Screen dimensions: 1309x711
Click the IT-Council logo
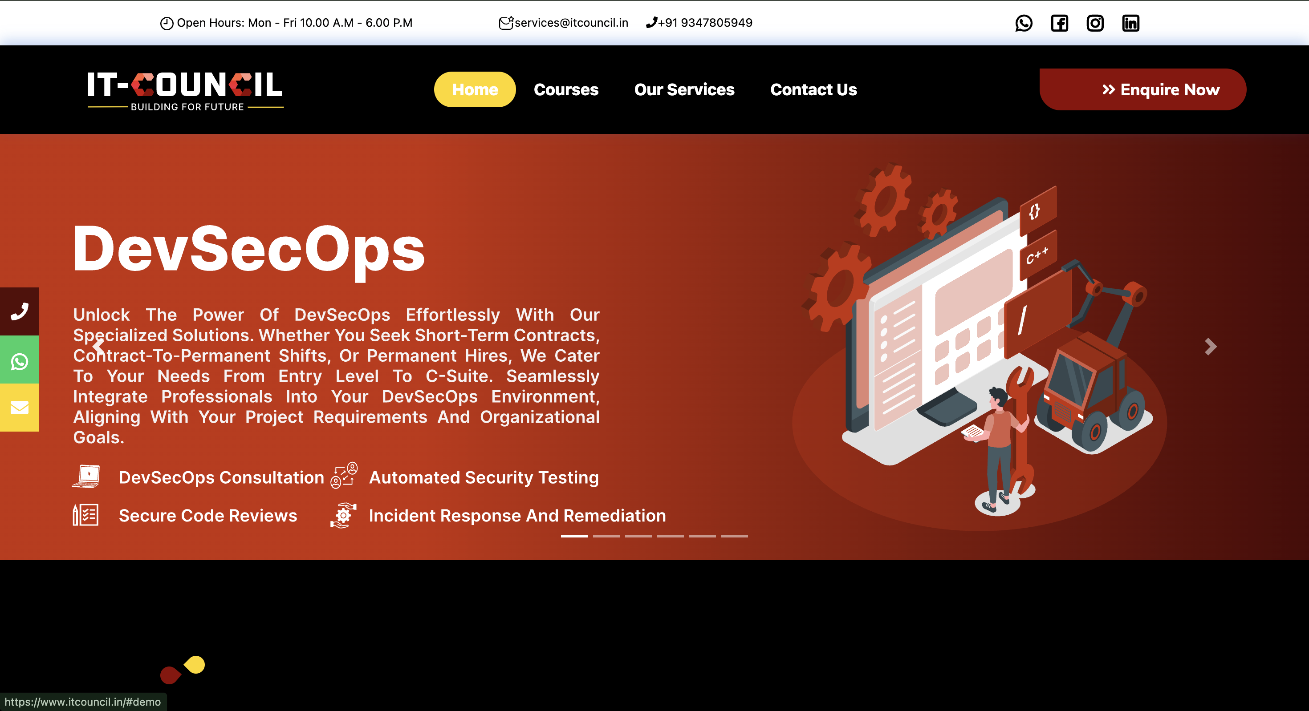pyautogui.click(x=186, y=91)
